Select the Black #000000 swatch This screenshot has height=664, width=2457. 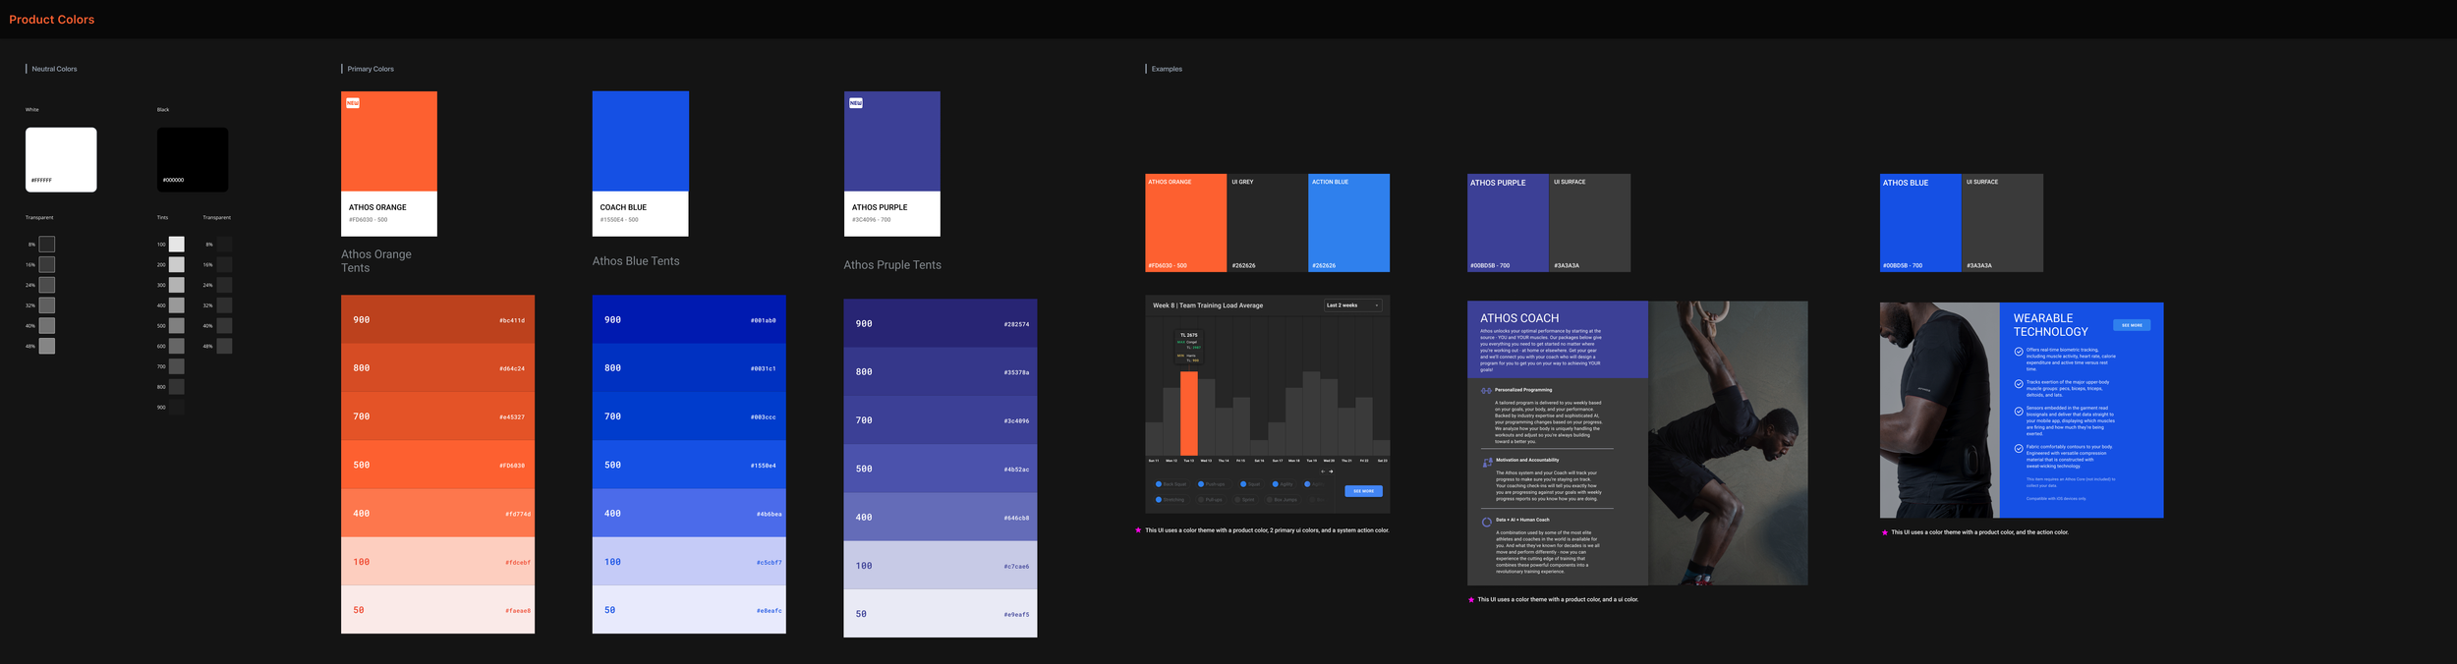(x=193, y=159)
